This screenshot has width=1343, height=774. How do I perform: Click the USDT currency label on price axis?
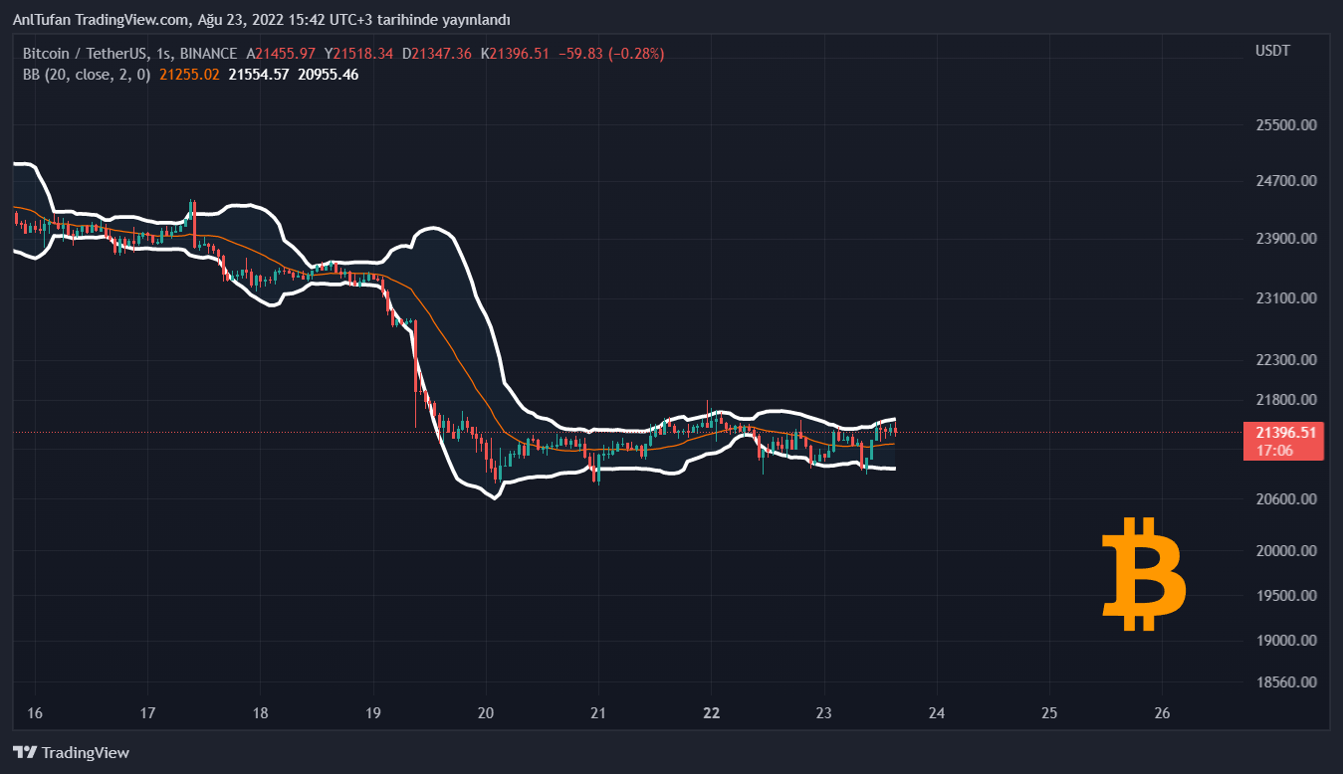(1272, 51)
